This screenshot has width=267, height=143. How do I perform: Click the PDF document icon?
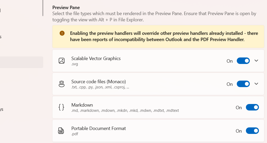[x=61, y=131]
